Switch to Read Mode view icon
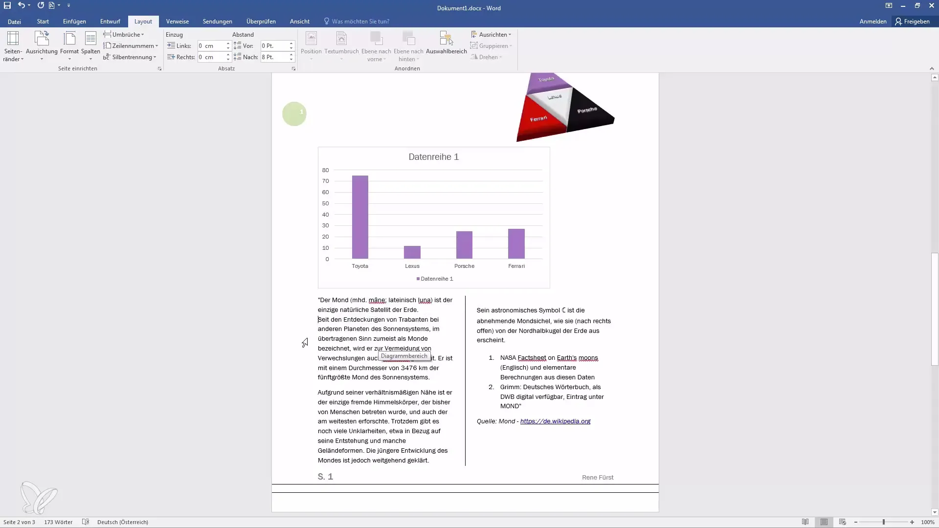Screen dimensions: 939x528 coord(805,522)
